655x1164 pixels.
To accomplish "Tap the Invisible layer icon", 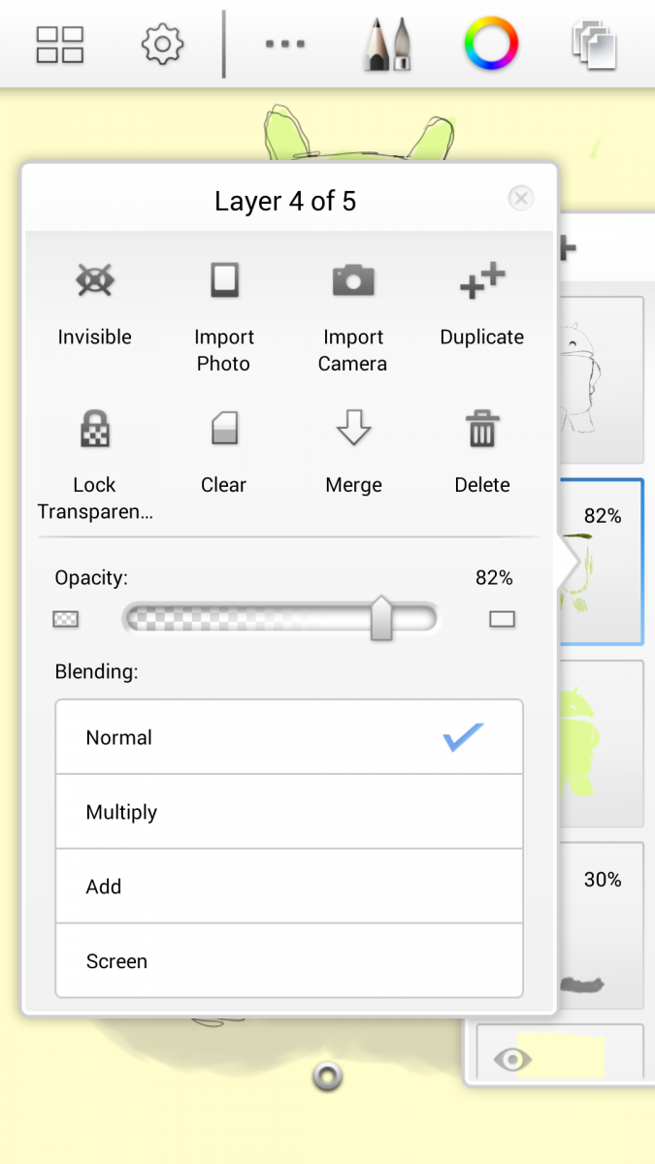I will click(x=95, y=280).
